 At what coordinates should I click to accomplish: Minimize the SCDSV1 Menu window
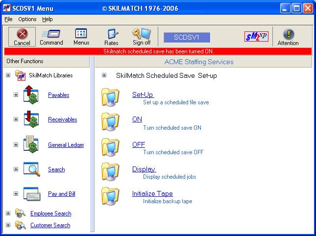[x=285, y=8]
